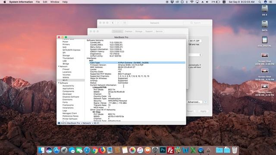
Task: Click the Network window search field
Action: coord(197,23)
